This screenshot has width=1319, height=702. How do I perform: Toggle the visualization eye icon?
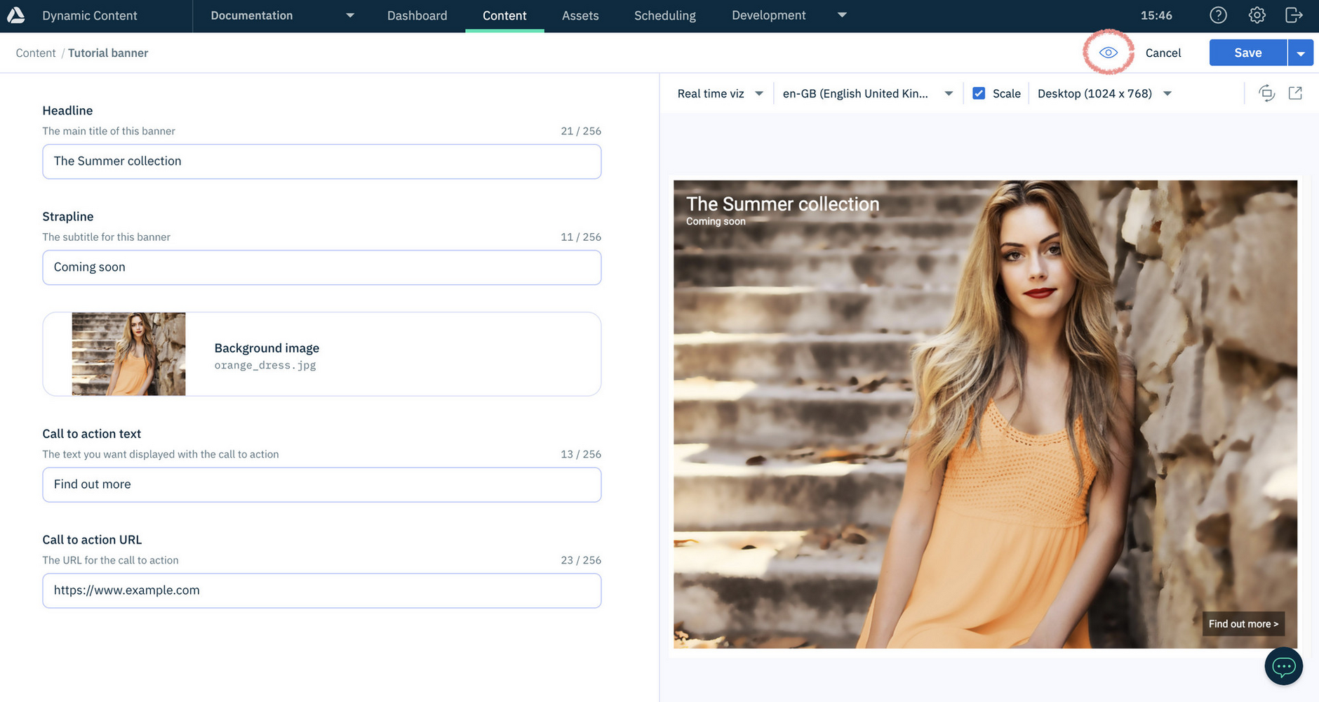click(1108, 53)
